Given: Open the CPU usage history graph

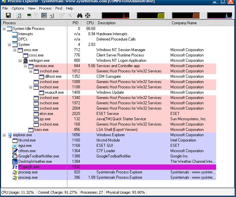Looking at the screenshot, I should pyautogui.click(x=116, y=16).
